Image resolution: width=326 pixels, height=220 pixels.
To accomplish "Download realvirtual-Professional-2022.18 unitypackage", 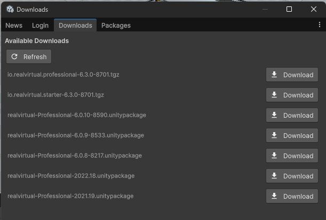I will [x=292, y=176].
